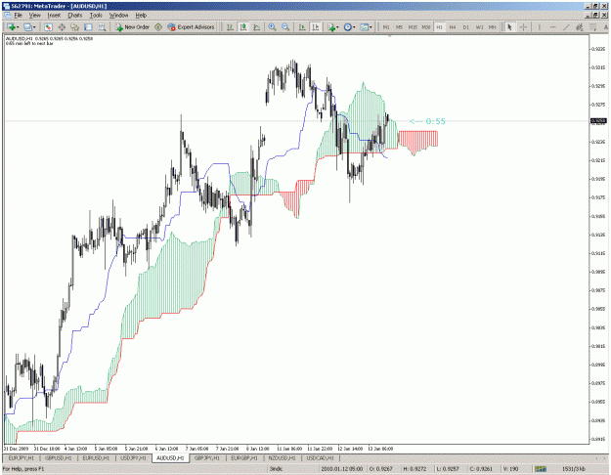The height and width of the screenshot is (475, 611).
Task: Select the Vertical Line drawing tool
Action: (540, 27)
